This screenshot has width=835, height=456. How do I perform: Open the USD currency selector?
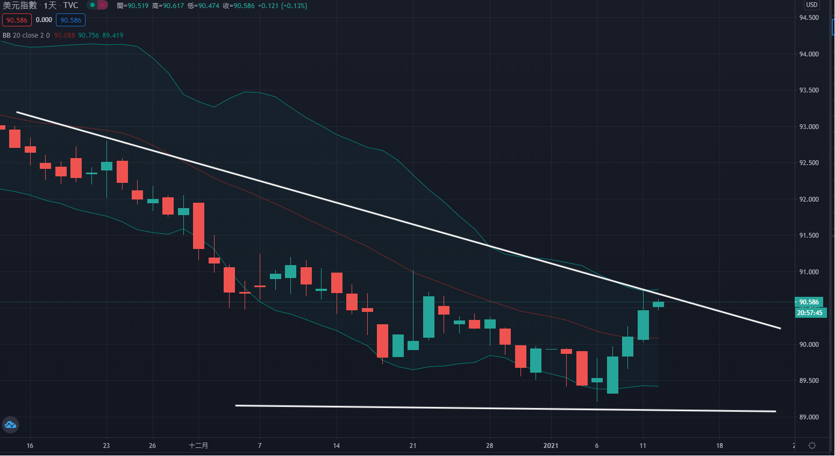[811, 5]
